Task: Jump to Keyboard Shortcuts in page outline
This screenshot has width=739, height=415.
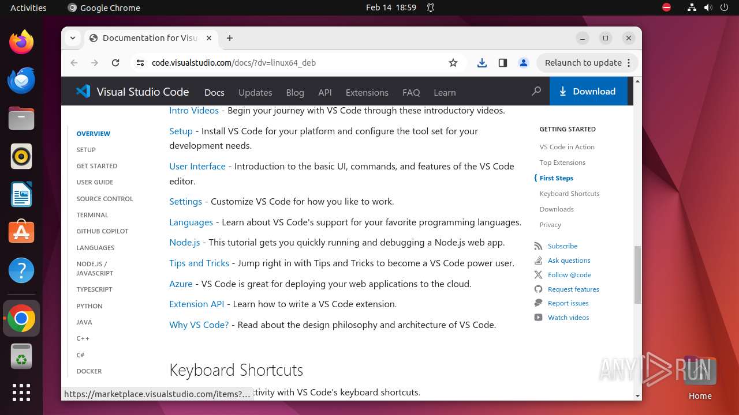Action: point(569,194)
